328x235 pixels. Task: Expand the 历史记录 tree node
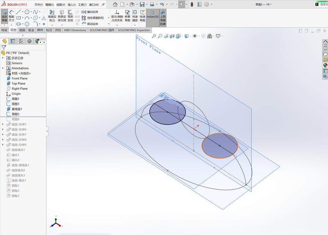[x=3, y=58]
